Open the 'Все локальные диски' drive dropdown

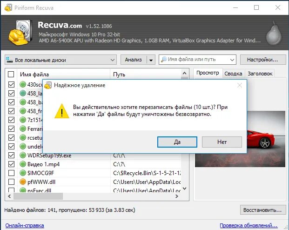coord(60,60)
